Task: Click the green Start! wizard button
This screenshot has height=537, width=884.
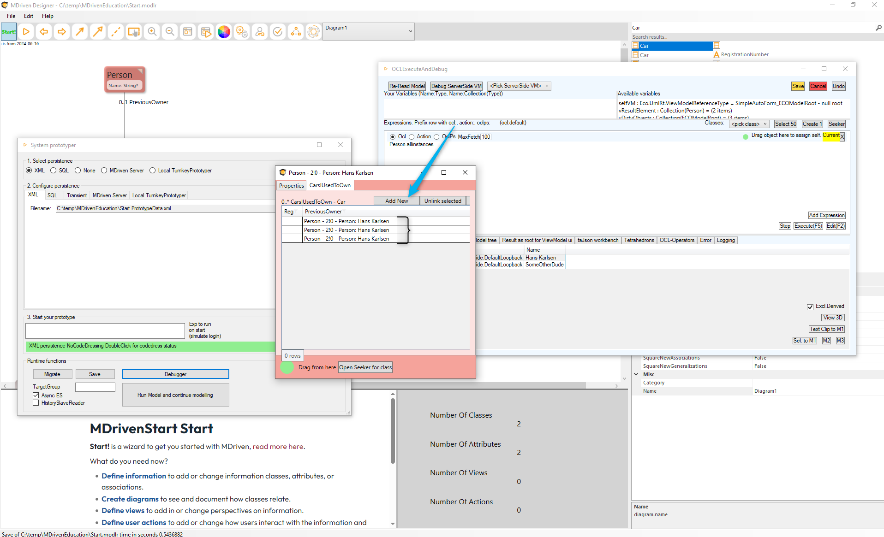Action: tap(8, 32)
